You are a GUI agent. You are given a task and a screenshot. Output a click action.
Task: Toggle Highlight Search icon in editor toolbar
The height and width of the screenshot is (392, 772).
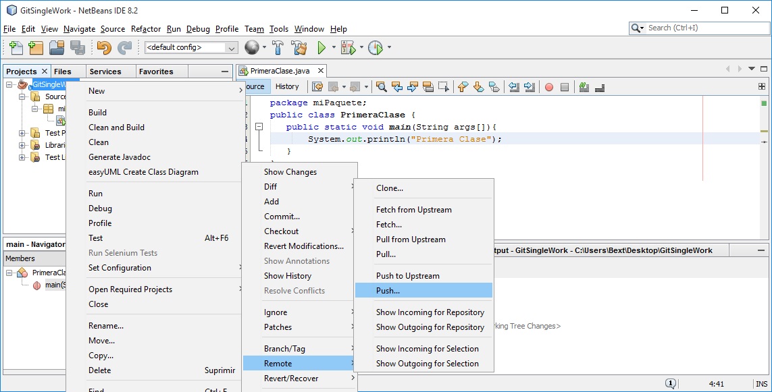pyautogui.click(x=428, y=87)
